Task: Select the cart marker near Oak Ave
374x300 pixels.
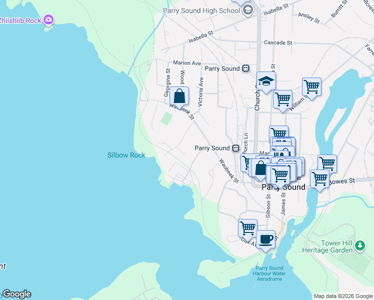Action: click(x=247, y=229)
